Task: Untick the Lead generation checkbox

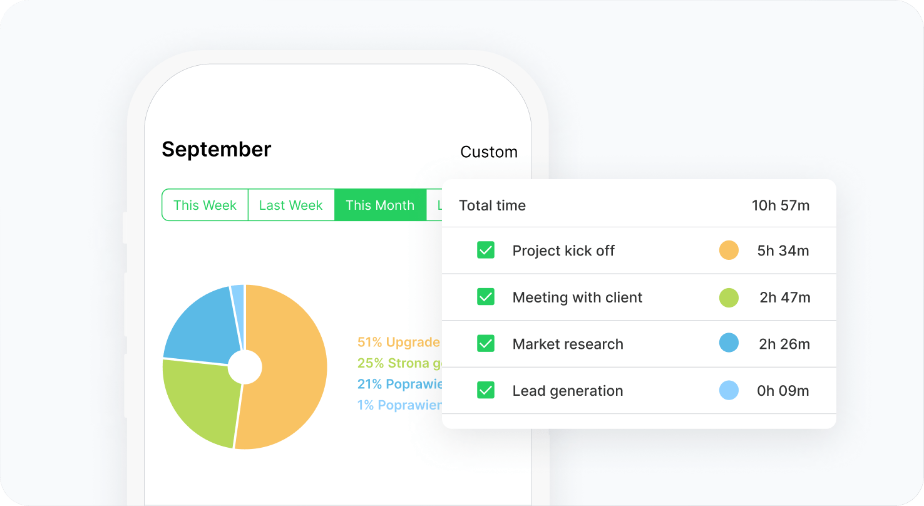Action: [486, 391]
